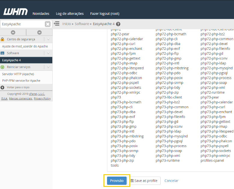Click php73-php-sockets in the list
Screen dimensions: 234x189
(216, 151)
